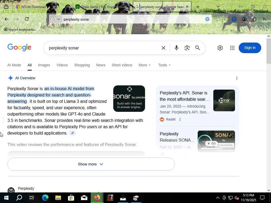The image size is (271, 203).
Task: Open the Perplexity search result below
Action: 26,188
